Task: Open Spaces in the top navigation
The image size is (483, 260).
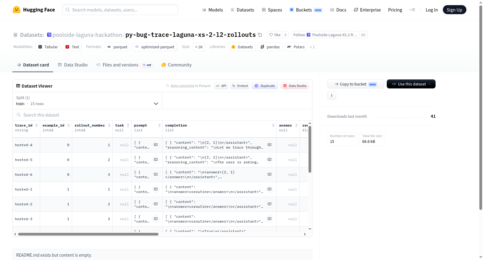Action: (x=272, y=10)
